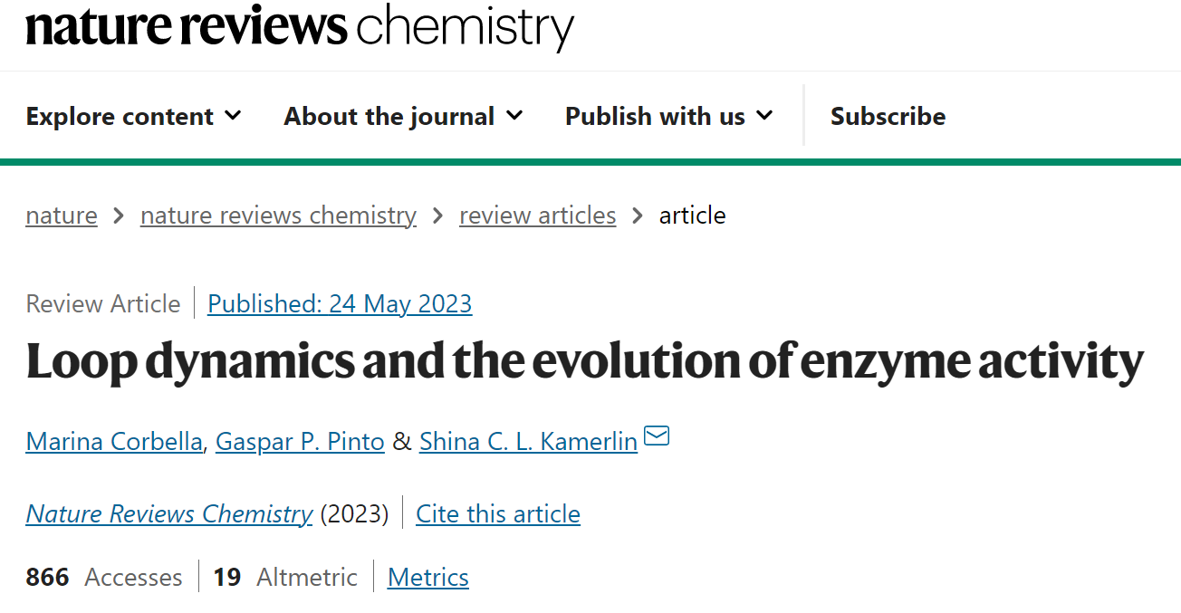Expand the Explore content chevron
The height and width of the screenshot is (613, 1181).
point(233,115)
